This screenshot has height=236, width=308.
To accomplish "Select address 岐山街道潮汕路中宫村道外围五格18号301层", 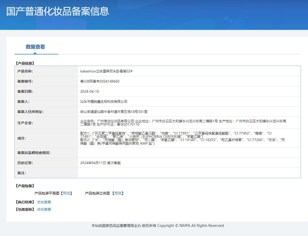I will tap(114, 112).
